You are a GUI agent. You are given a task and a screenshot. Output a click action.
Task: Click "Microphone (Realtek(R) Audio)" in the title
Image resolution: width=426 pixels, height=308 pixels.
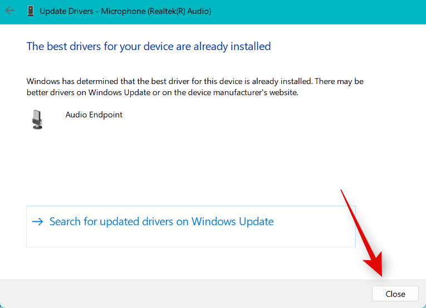coord(156,11)
